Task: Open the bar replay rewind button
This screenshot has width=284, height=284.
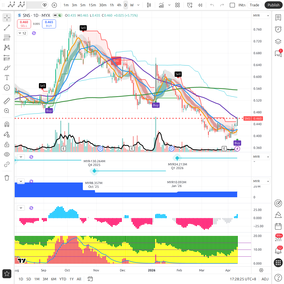Action: (x=200, y=5)
